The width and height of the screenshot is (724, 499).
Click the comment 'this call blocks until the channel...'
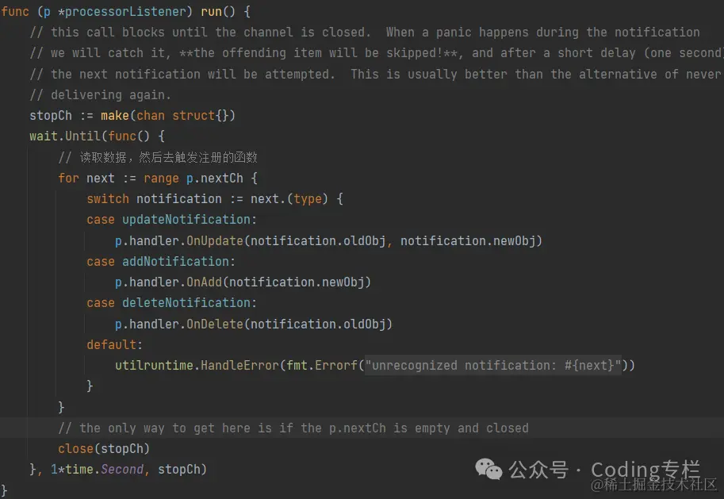click(x=365, y=33)
